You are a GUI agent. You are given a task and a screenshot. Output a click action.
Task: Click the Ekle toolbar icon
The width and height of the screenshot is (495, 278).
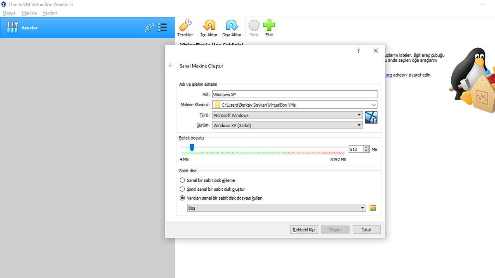pos(269,27)
